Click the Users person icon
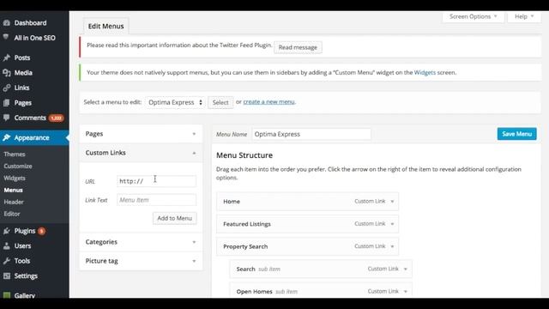 (7, 246)
